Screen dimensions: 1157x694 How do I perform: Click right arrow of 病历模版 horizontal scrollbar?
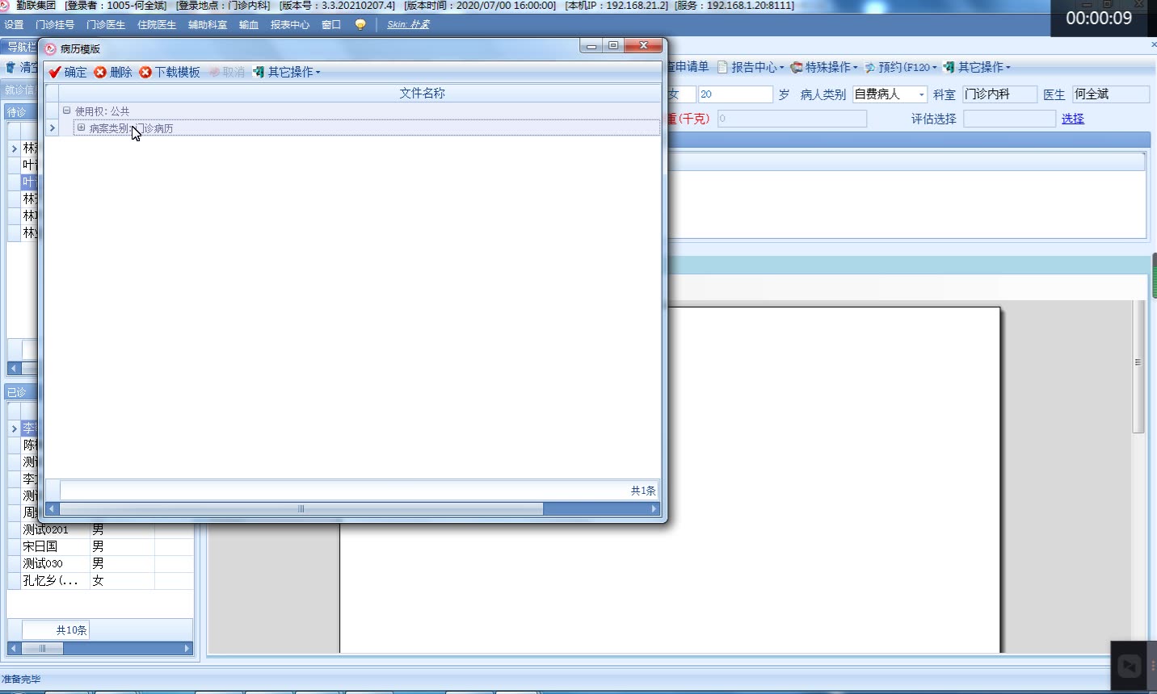[654, 509]
